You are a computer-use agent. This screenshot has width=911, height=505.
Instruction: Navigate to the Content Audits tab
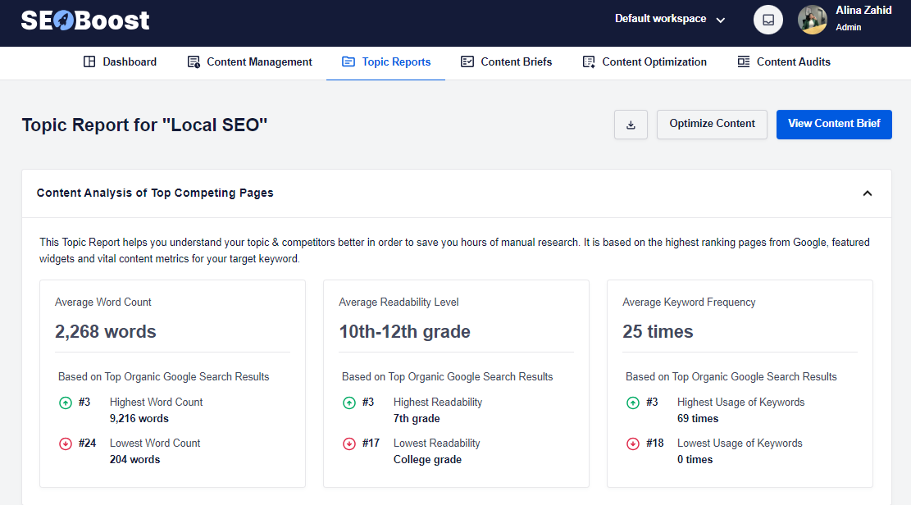click(x=784, y=61)
